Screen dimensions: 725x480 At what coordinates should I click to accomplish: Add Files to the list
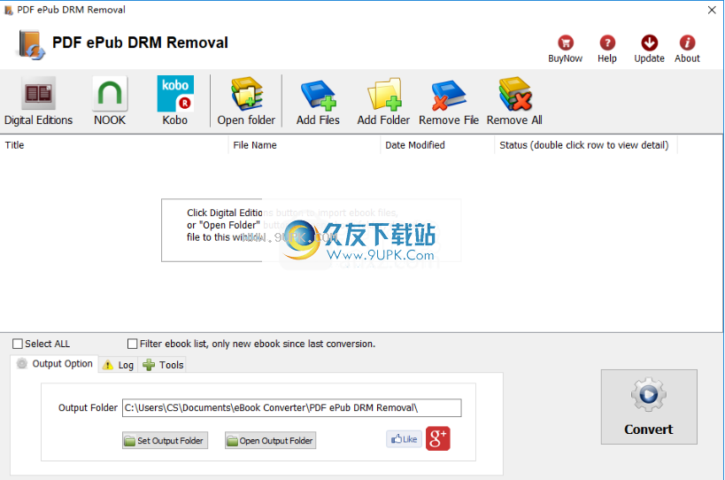(318, 101)
